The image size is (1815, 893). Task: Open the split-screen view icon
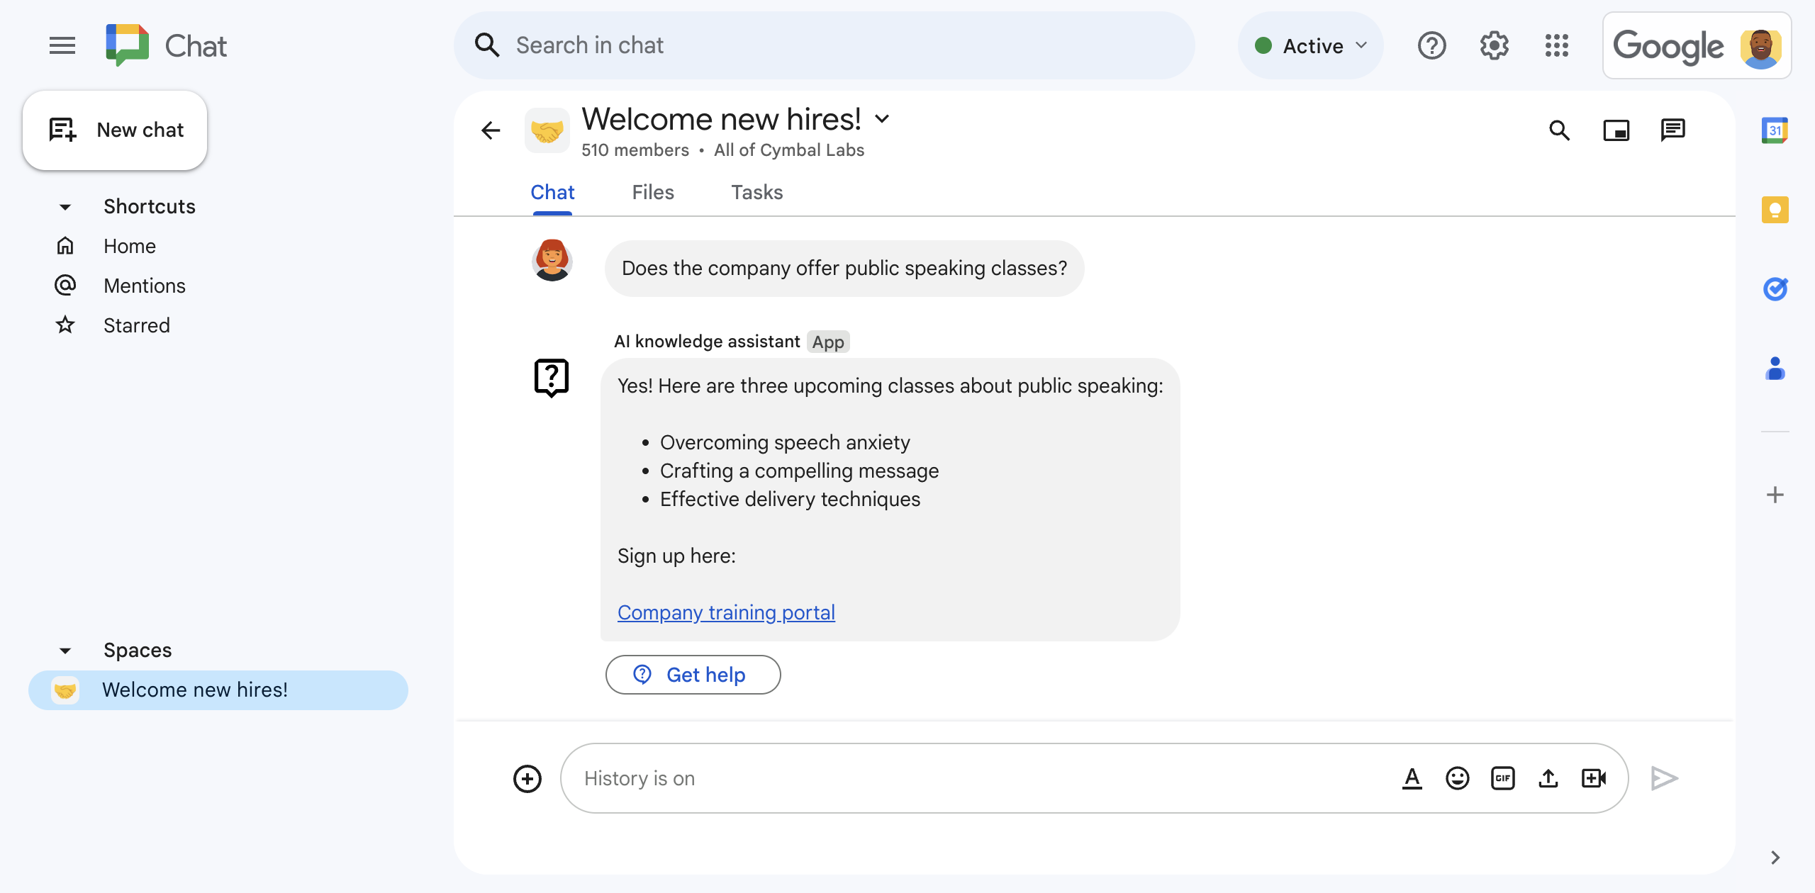point(1618,128)
